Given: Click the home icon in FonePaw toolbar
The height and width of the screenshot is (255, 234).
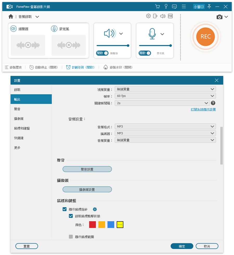Looking at the screenshot, I should click(x=11, y=16).
